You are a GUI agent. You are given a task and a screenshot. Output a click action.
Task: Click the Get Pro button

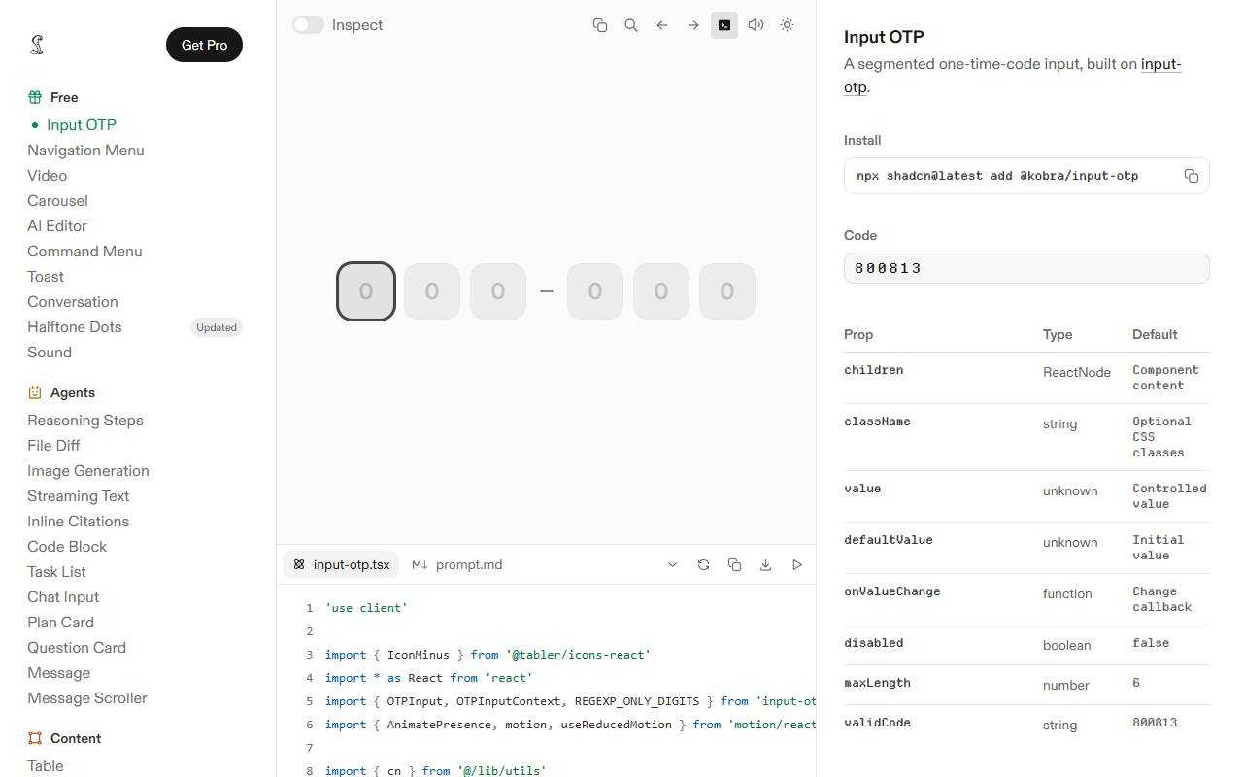(x=204, y=45)
